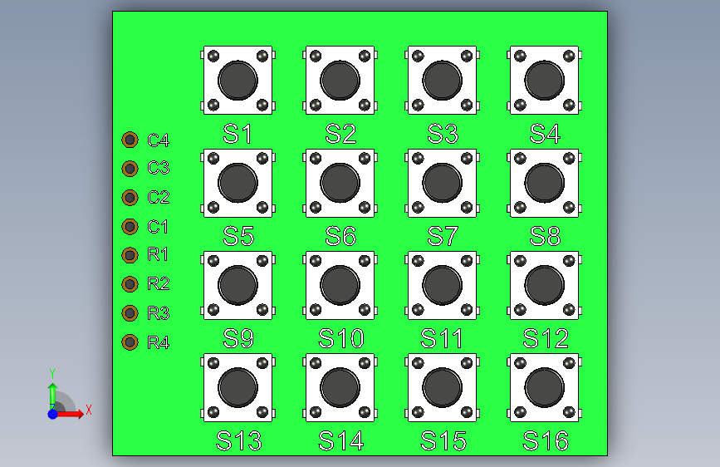Select the S1 push button switch
The width and height of the screenshot is (720, 467).
[238, 81]
